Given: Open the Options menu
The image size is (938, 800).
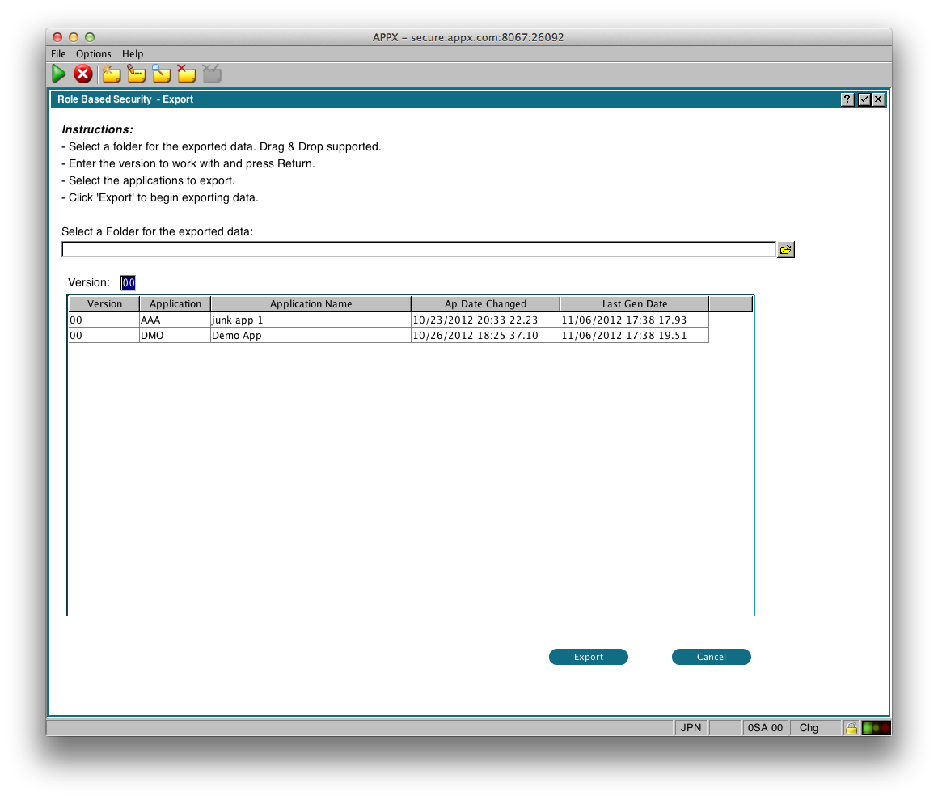Looking at the screenshot, I should pos(94,54).
